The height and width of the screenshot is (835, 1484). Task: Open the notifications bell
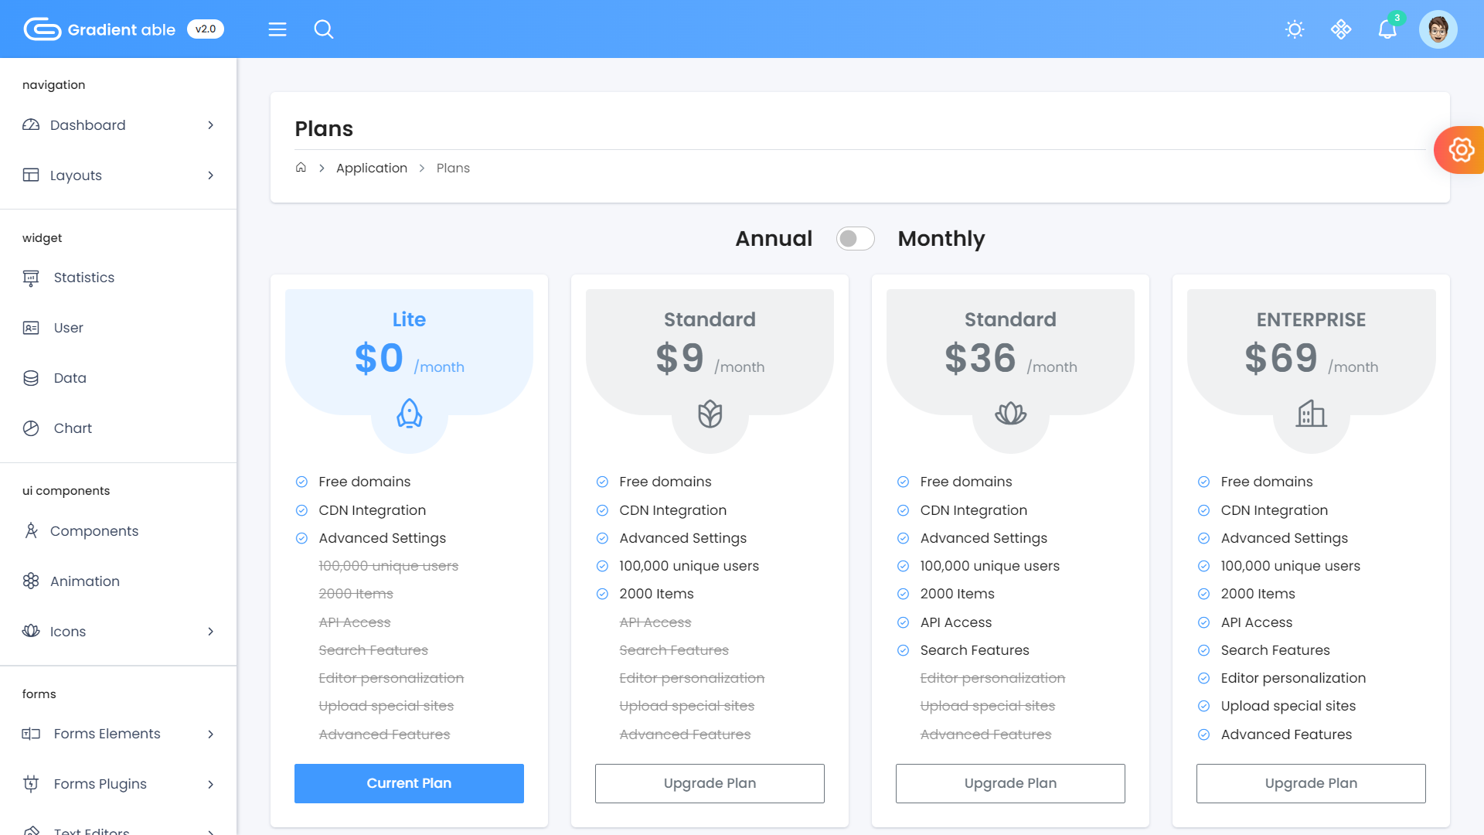[1387, 29]
